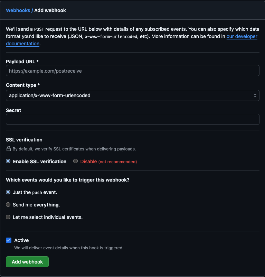Choose 'Just the push event' trigger
Image resolution: width=265 pixels, height=277 pixels.
coord(8,192)
